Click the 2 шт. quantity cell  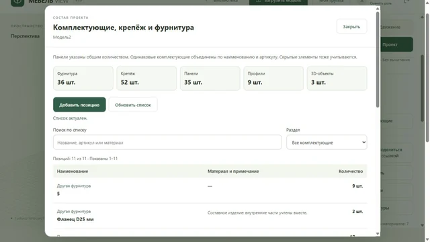point(357,212)
